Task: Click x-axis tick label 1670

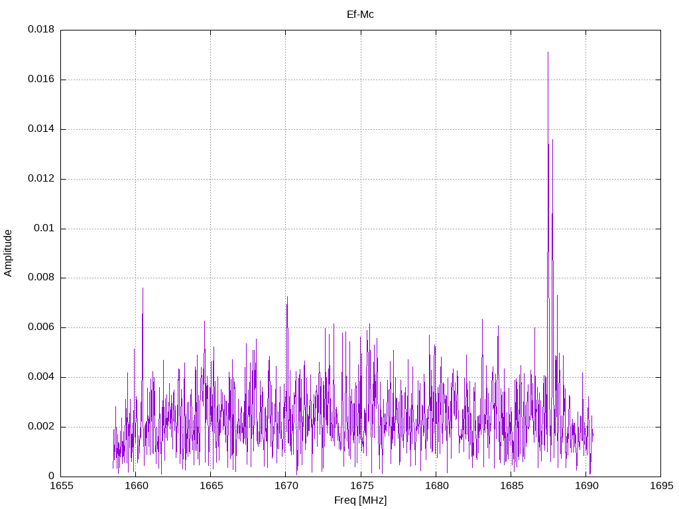Action: (286, 486)
